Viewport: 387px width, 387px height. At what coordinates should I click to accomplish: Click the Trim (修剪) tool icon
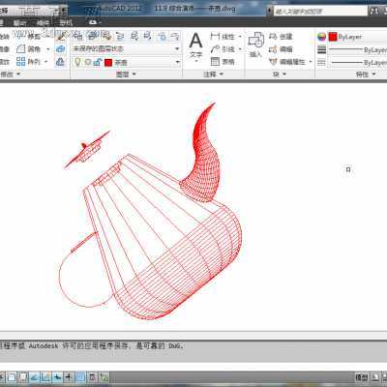[20, 36]
